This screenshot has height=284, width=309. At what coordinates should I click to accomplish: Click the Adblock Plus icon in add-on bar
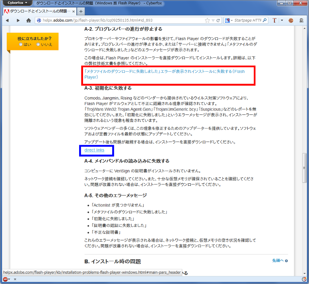point(5,279)
